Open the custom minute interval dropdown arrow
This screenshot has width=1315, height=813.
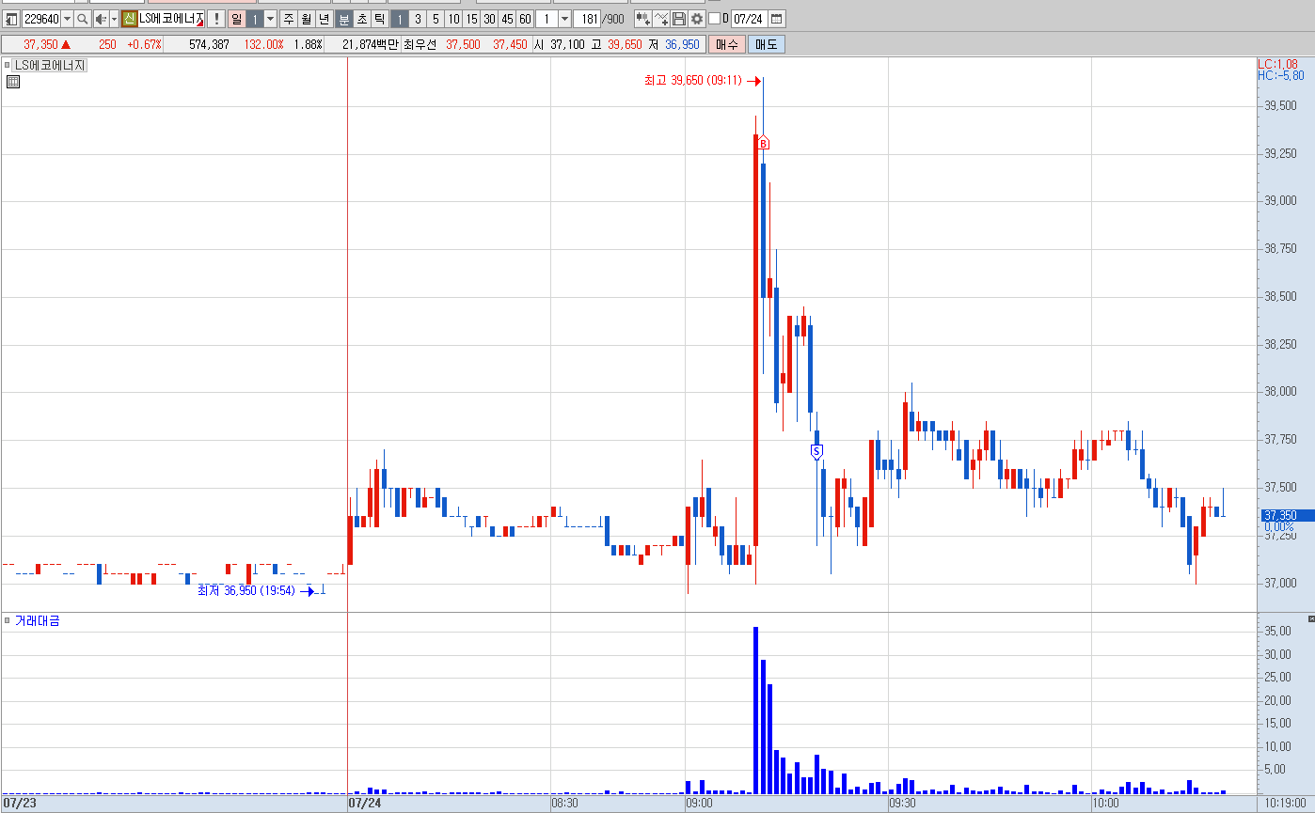(564, 19)
